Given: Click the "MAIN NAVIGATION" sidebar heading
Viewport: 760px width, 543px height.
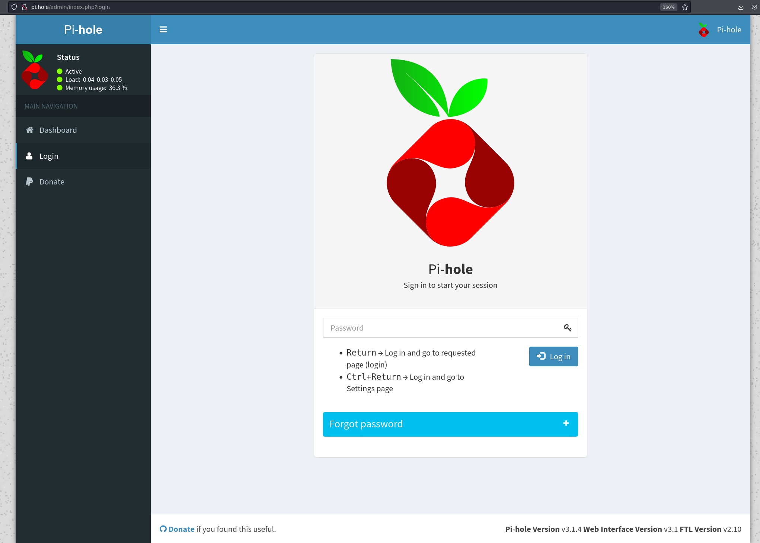Looking at the screenshot, I should [51, 106].
